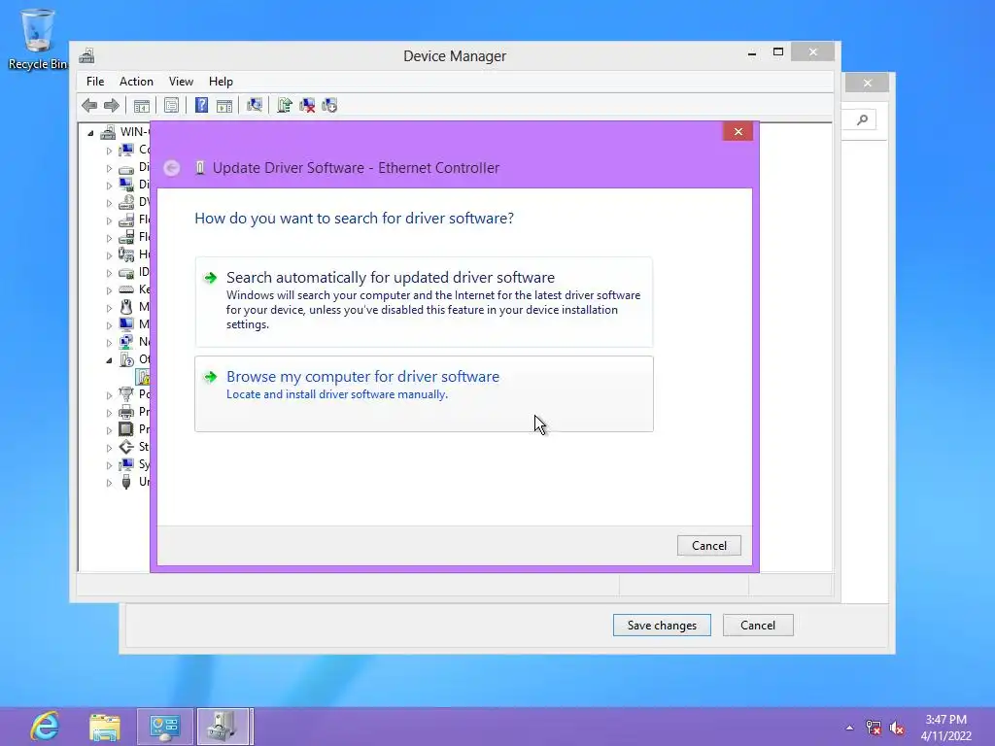Choose Browse my computer for driver software
The width and height of the screenshot is (995, 746).
coord(424,394)
